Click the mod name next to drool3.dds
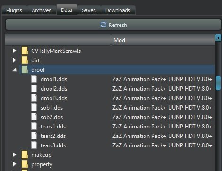Image resolution: width=222 pixels, height=171 pixels. (162, 98)
